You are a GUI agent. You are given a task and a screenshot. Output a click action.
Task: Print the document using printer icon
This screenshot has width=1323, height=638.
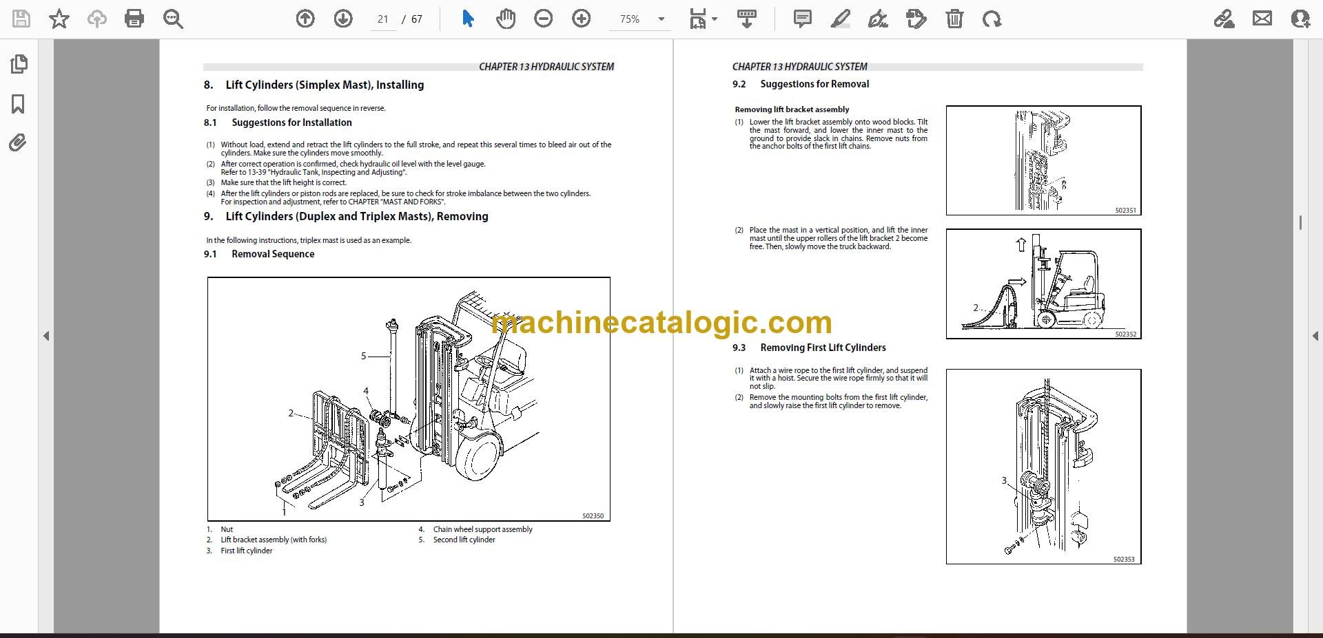[134, 19]
